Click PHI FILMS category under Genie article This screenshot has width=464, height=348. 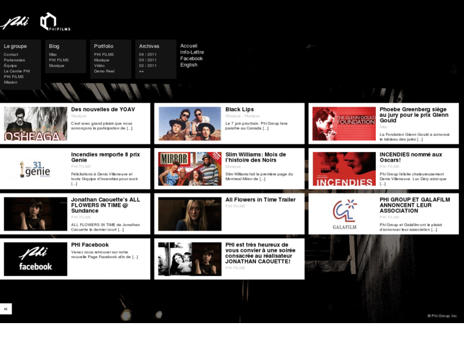[x=81, y=167]
